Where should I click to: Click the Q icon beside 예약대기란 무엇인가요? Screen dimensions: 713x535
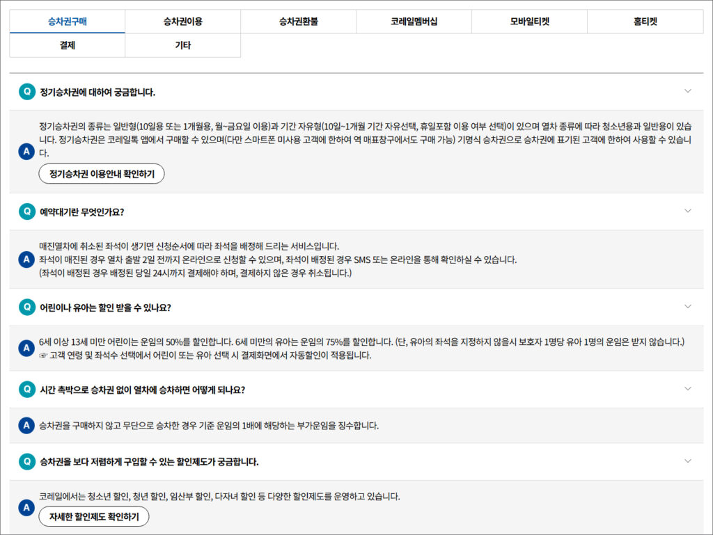pos(26,211)
